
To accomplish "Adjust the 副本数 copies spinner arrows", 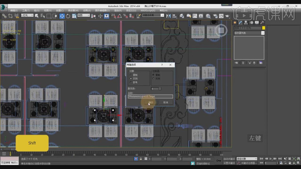I will click(x=160, y=89).
